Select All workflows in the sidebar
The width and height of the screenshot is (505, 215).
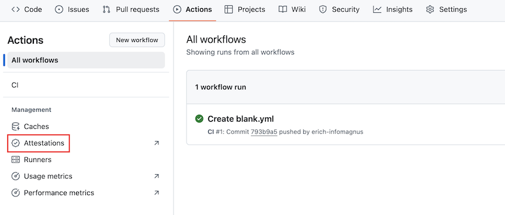point(86,60)
